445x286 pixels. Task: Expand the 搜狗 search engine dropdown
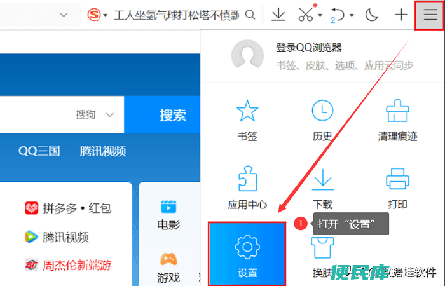tap(95, 115)
